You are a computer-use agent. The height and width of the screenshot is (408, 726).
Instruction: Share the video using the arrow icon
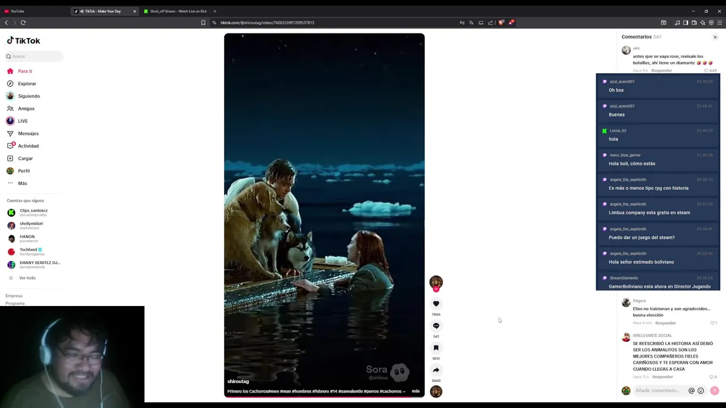click(x=436, y=370)
